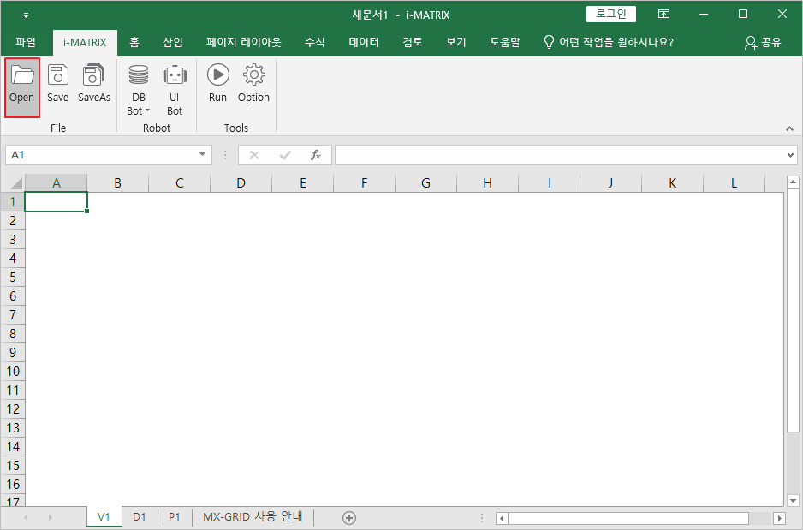803x530 pixels.
Task: Maximize the i-MATRIX window
Action: 743,15
